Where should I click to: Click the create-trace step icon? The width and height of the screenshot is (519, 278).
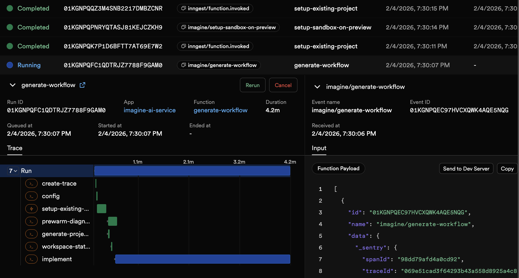(x=32, y=183)
